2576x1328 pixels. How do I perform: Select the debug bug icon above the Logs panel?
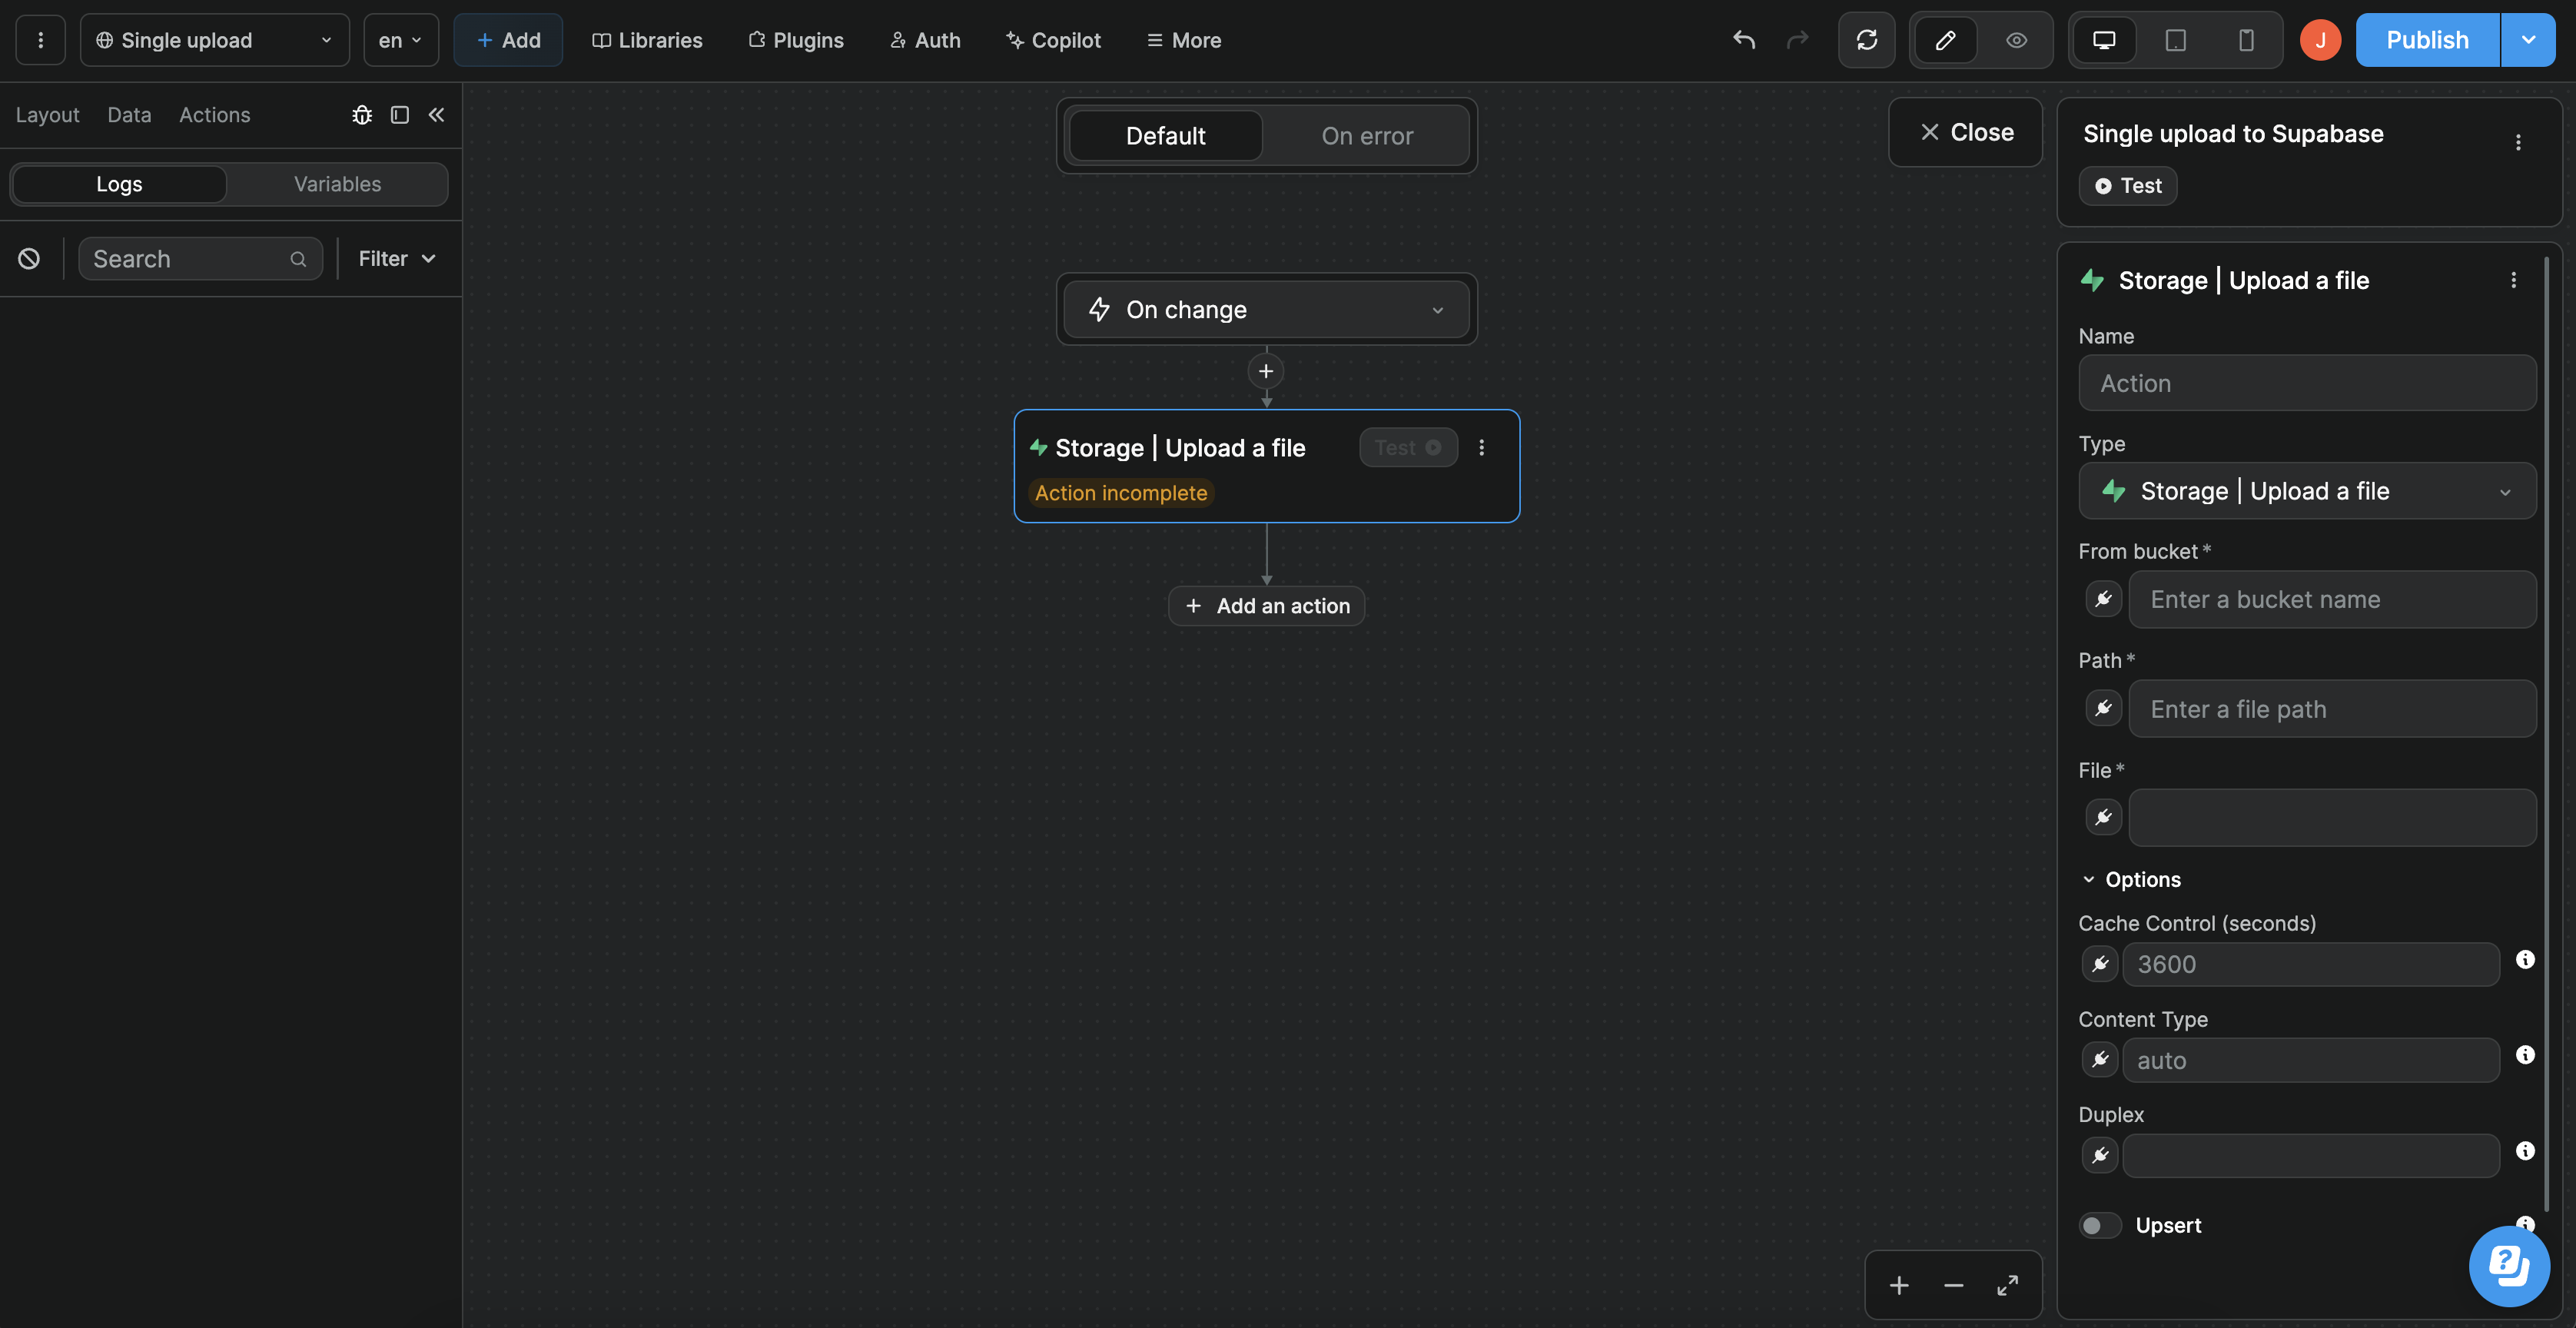click(x=362, y=115)
